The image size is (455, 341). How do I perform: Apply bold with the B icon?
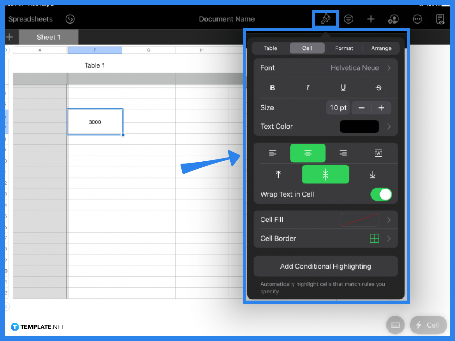[272, 88]
